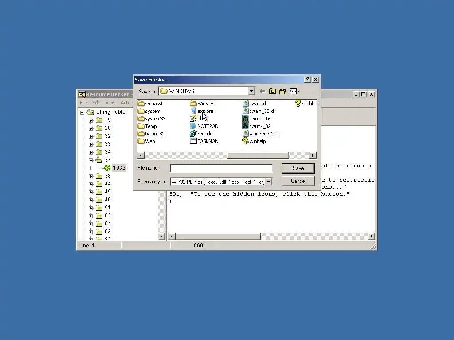Click the Save button

coord(298,168)
